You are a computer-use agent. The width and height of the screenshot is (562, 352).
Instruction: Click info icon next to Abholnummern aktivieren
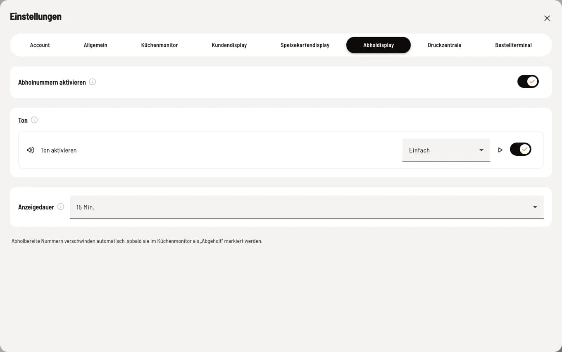[93, 82]
